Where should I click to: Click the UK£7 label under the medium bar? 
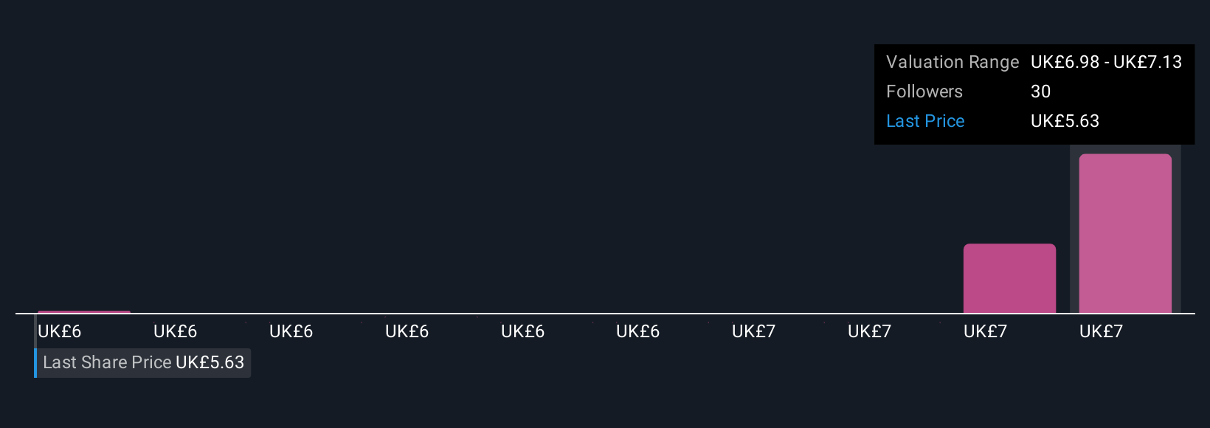985,331
